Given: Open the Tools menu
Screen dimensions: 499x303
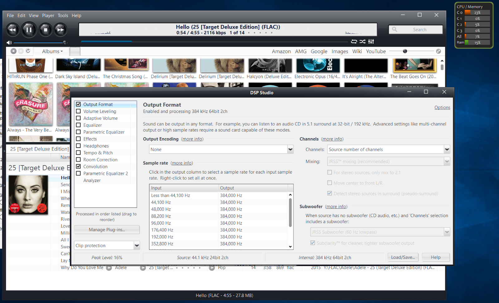Looking at the screenshot, I should (63, 16).
